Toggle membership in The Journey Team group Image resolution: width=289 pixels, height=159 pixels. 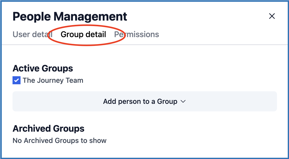(x=17, y=81)
